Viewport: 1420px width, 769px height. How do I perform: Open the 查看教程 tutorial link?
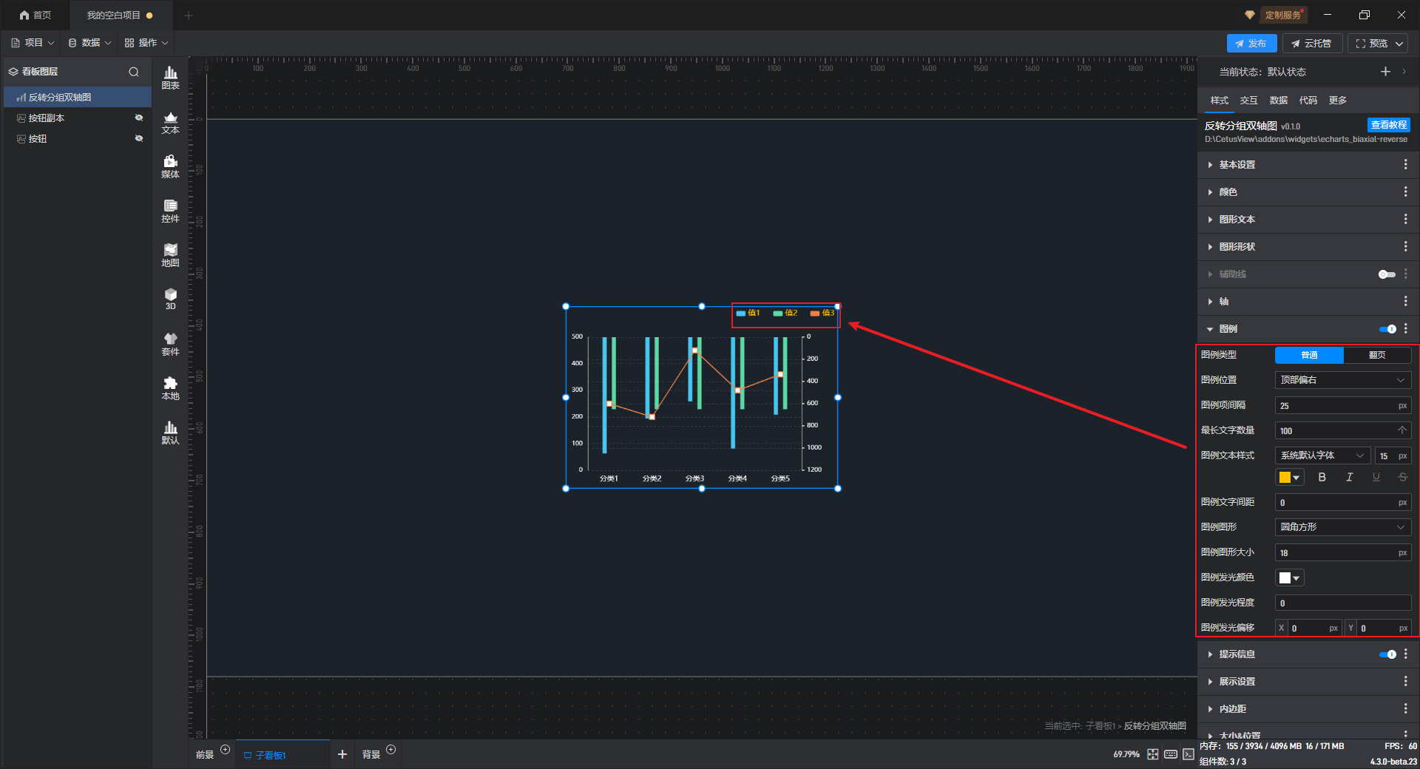[x=1389, y=125]
